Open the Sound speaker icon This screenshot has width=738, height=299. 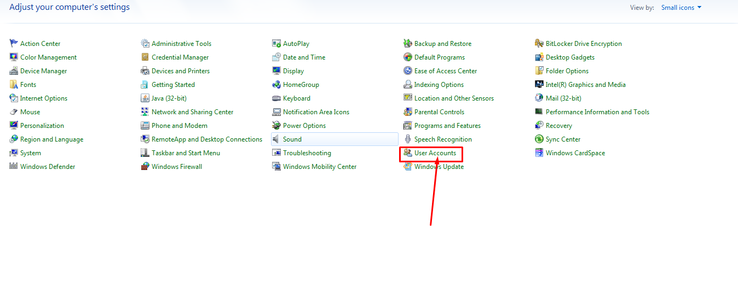[276, 139]
